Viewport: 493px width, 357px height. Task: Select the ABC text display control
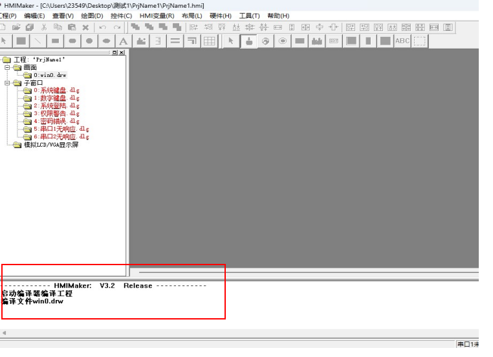(402, 41)
